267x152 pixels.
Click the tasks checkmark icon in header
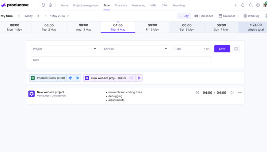(51, 5)
